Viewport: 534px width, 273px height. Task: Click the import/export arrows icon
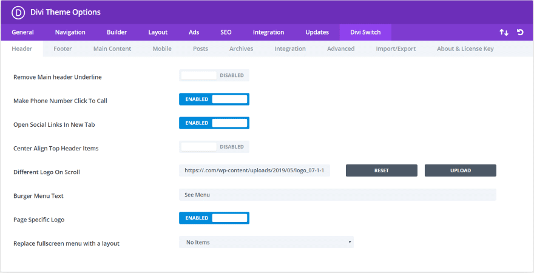[504, 32]
